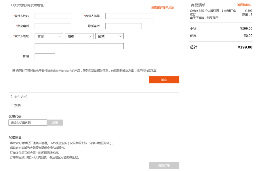Click the 联系电话 contact phone field

[123, 26]
